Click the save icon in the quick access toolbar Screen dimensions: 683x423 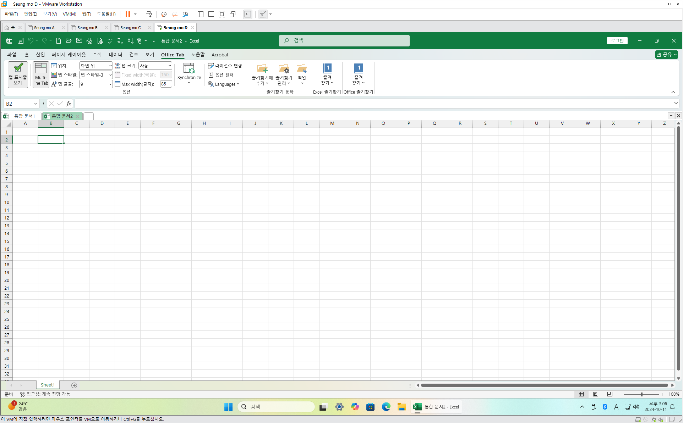21,41
